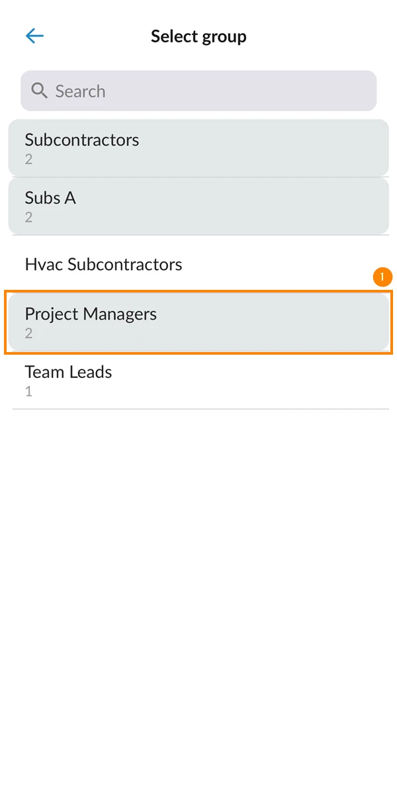Tap the count 2 below Project Managers

[x=28, y=334]
